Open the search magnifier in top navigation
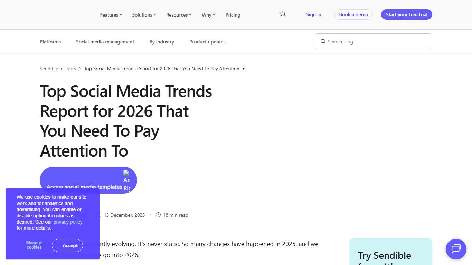 point(283,14)
